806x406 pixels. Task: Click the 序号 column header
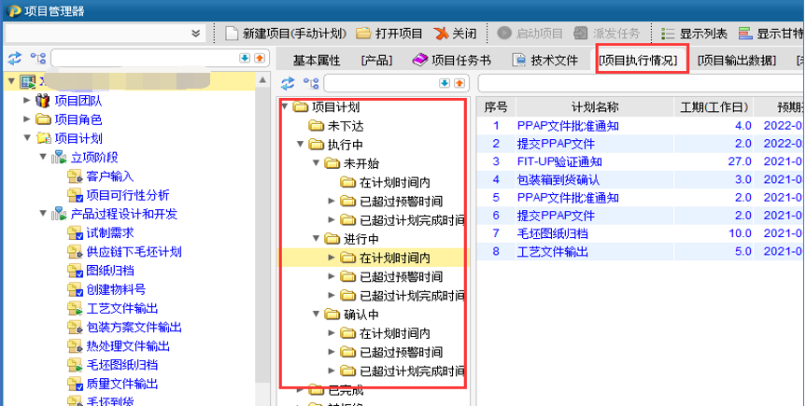point(496,107)
